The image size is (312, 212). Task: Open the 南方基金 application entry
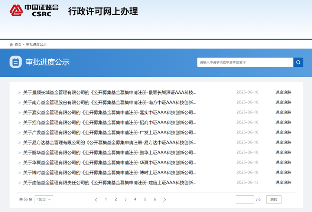(x=110, y=103)
